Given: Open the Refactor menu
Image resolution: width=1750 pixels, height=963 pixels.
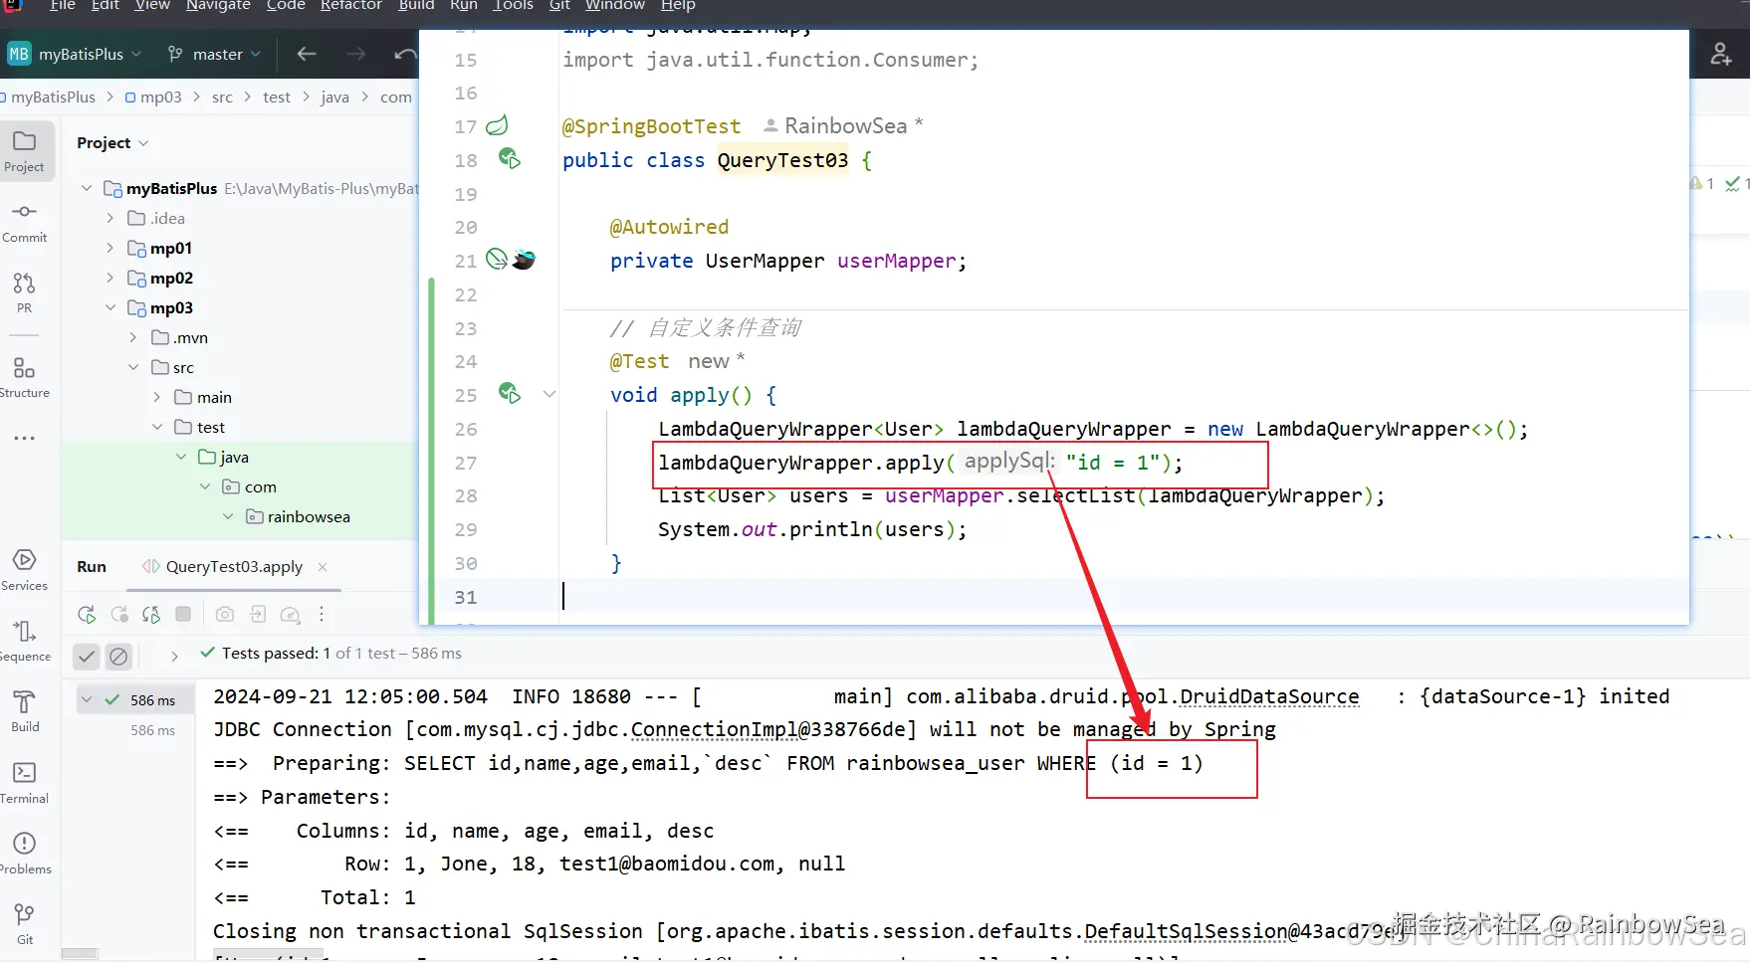Looking at the screenshot, I should pyautogui.click(x=351, y=6).
